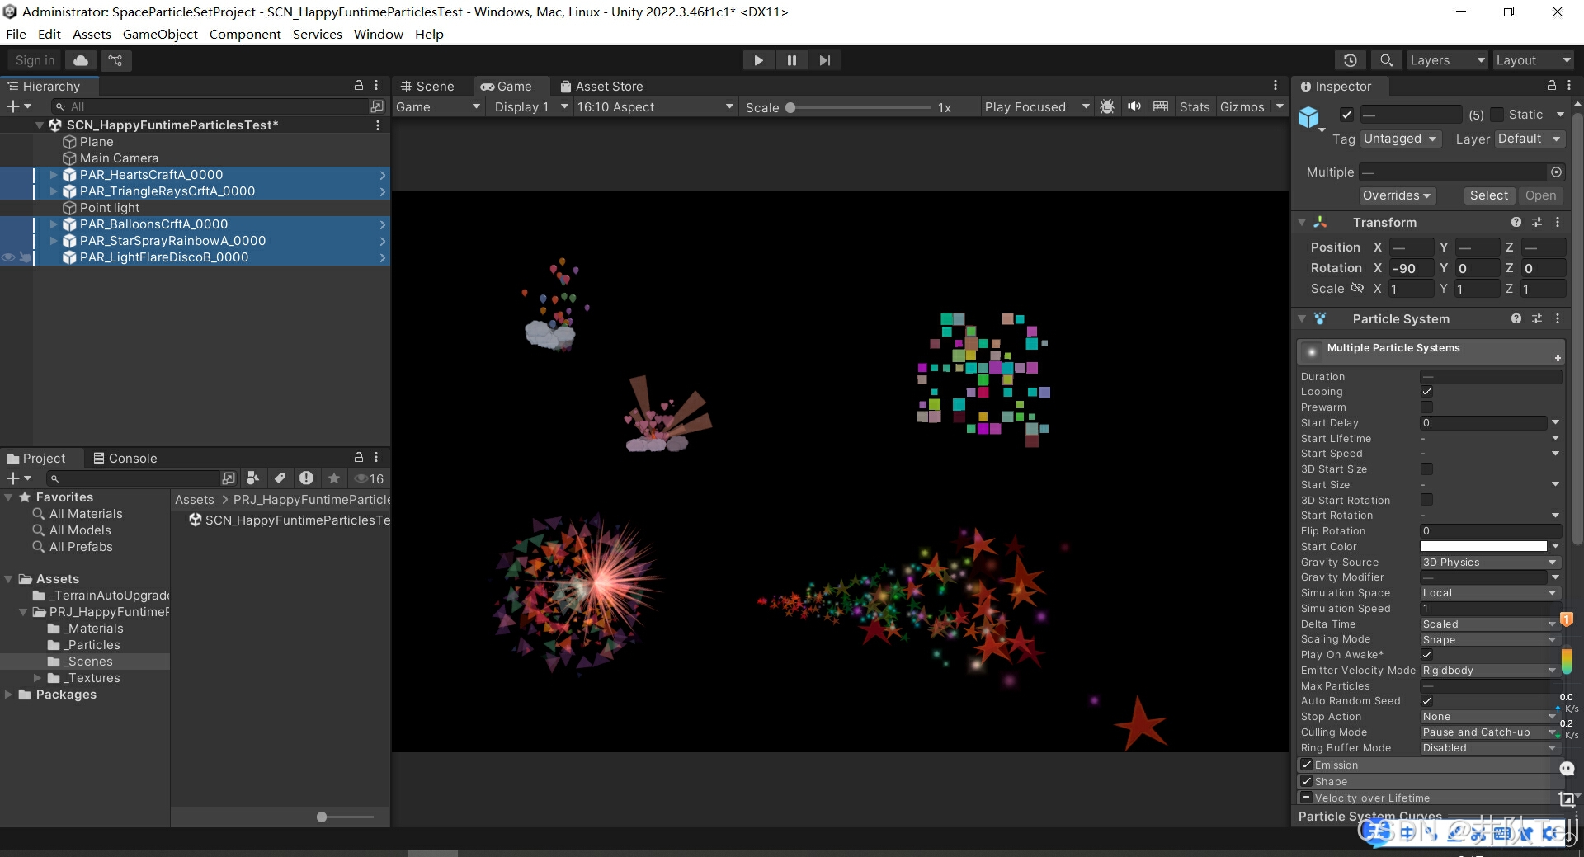Toggle the Play On Awake checkbox
This screenshot has width=1584, height=857.
click(1426, 655)
